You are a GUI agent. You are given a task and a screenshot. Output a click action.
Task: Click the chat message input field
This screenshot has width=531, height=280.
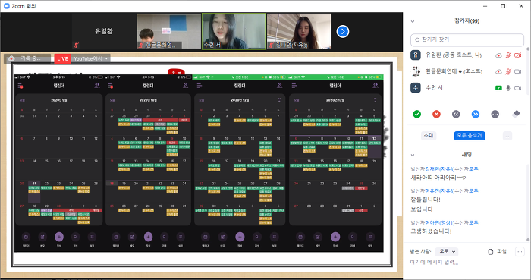tap(466, 262)
